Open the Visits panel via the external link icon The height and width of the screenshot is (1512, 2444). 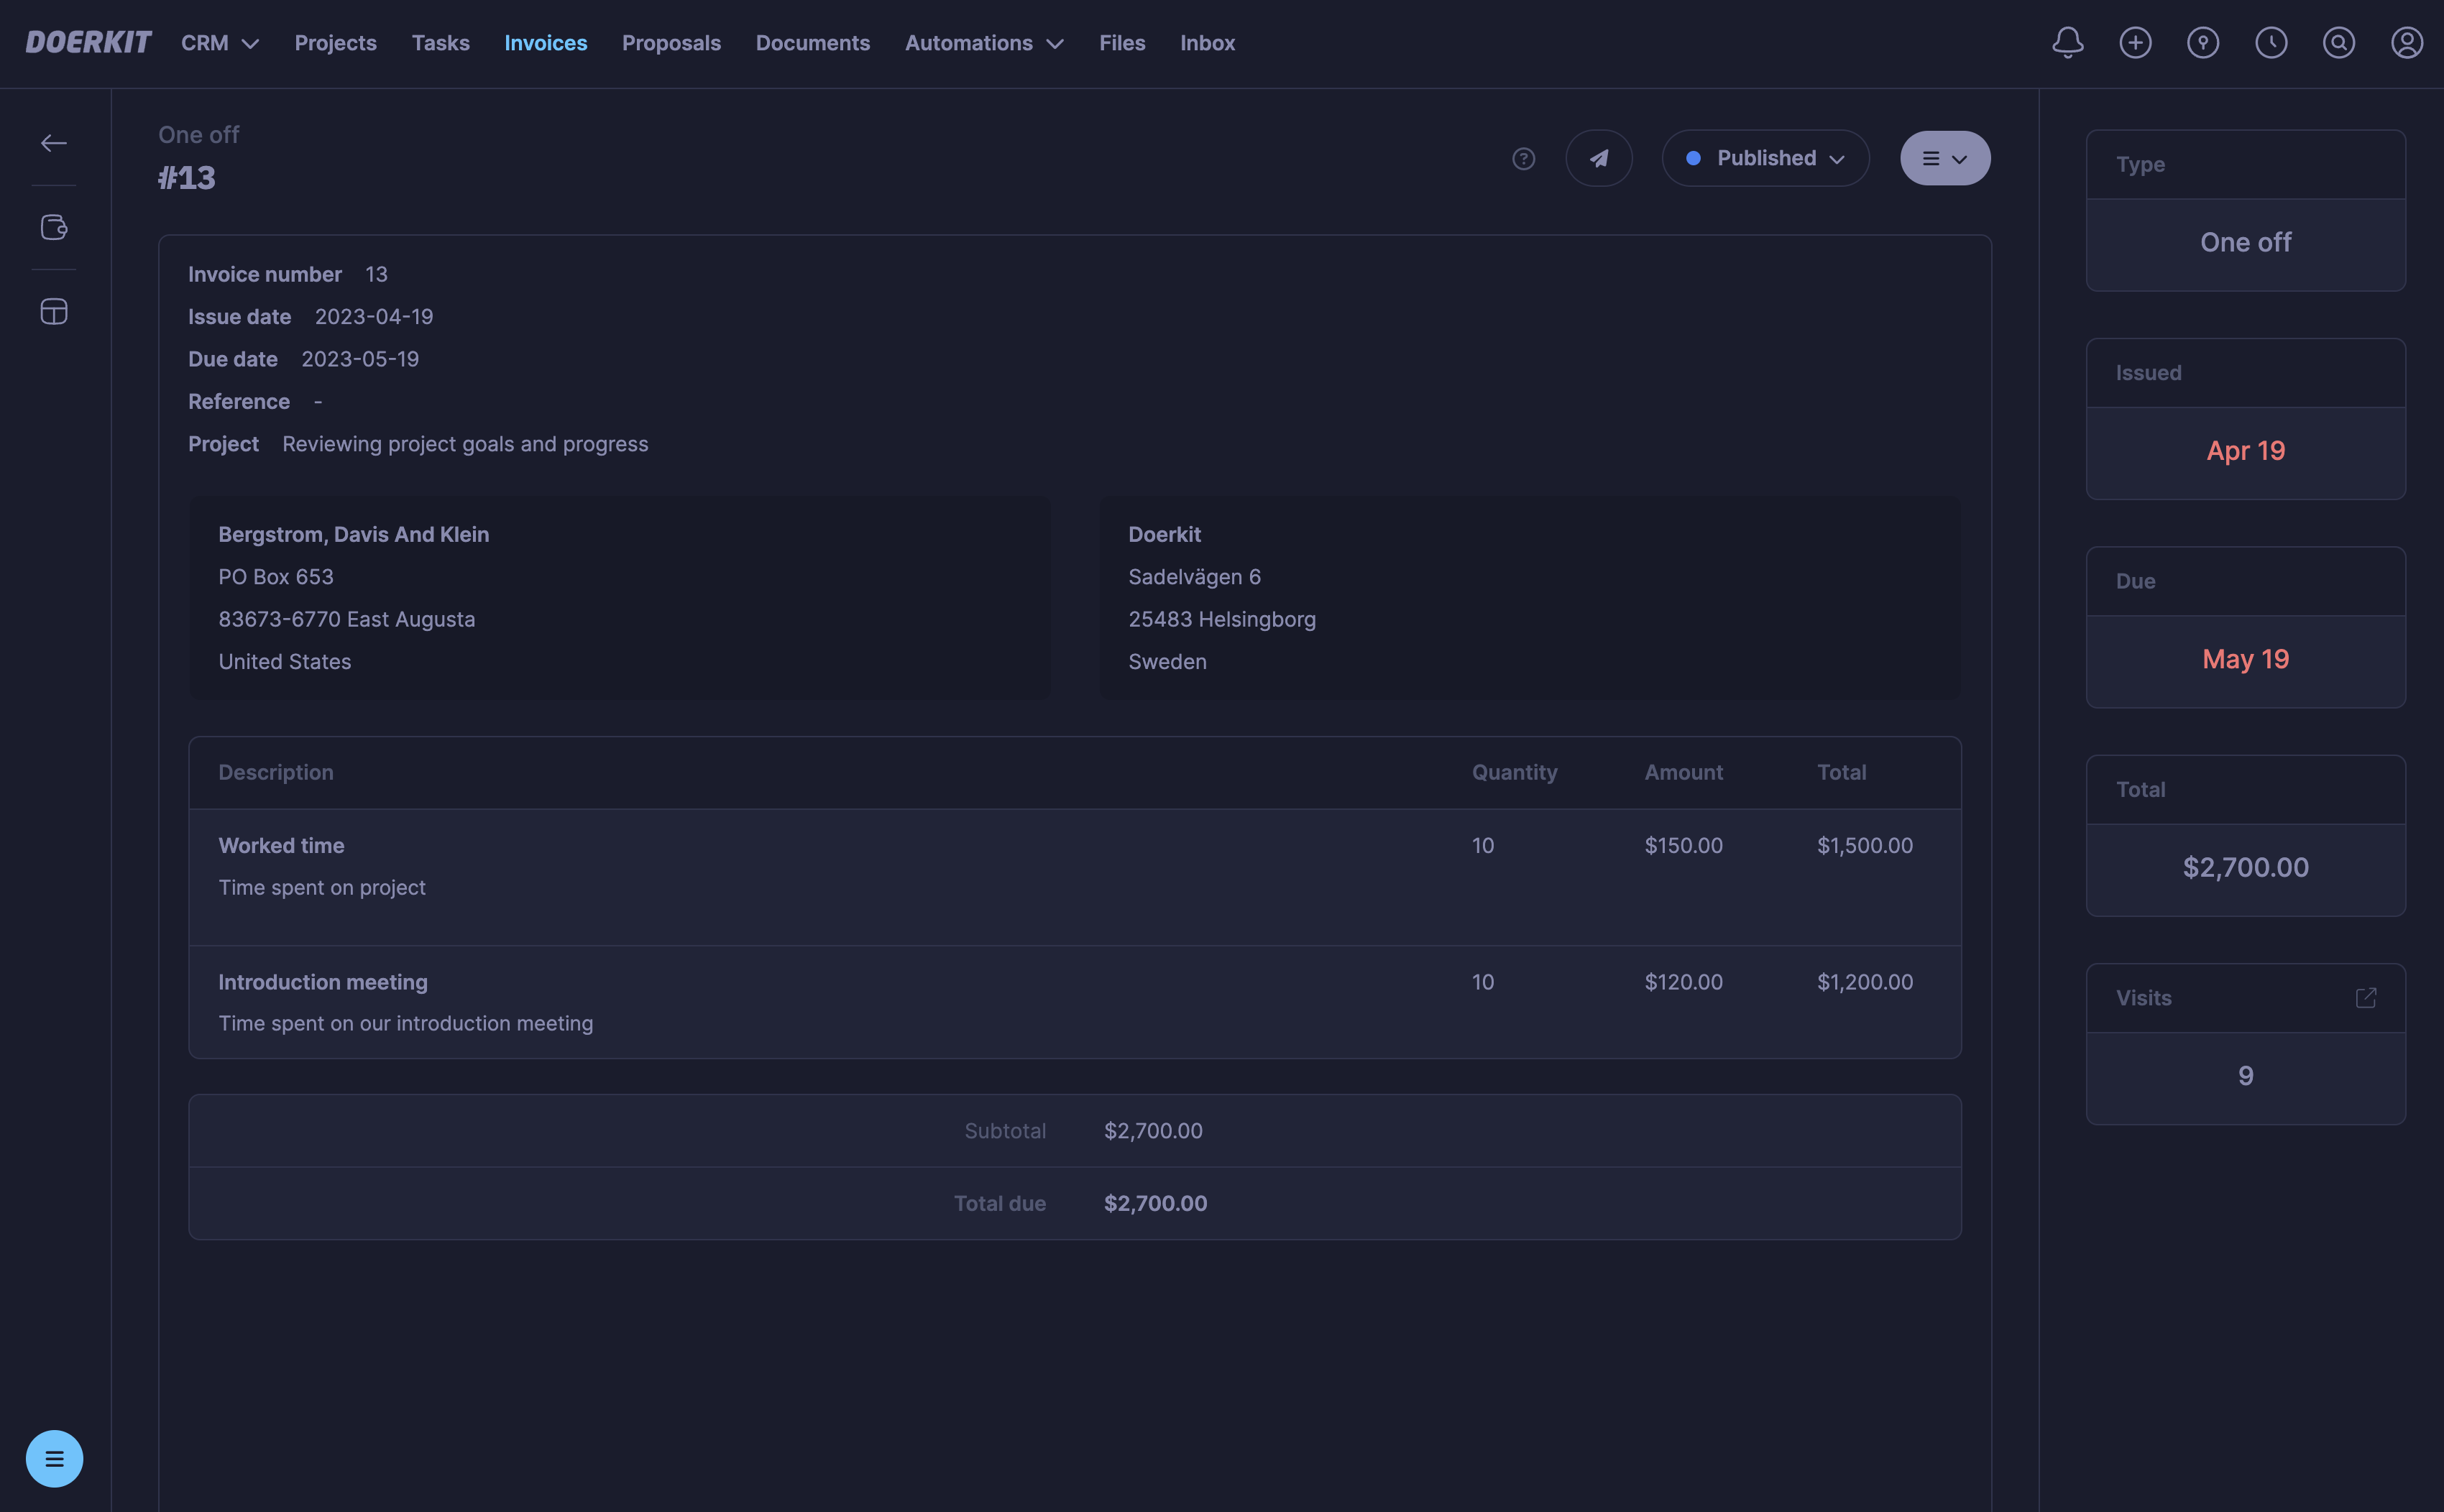2366,997
